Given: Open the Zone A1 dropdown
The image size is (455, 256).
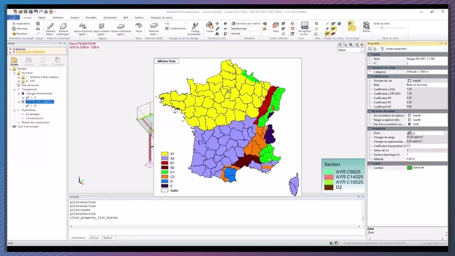Looking at the screenshot, I should point(445,133).
